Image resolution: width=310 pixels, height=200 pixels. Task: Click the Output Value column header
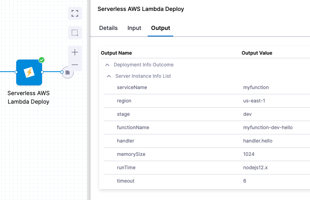(257, 53)
